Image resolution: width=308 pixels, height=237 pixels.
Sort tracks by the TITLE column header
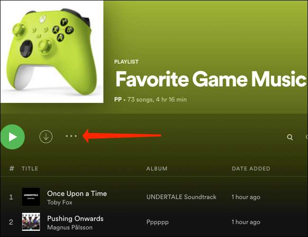tap(30, 169)
